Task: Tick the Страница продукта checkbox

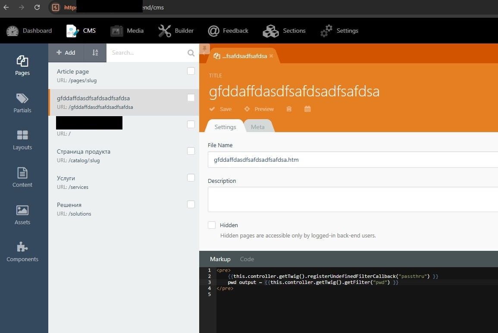Action: tap(191, 151)
